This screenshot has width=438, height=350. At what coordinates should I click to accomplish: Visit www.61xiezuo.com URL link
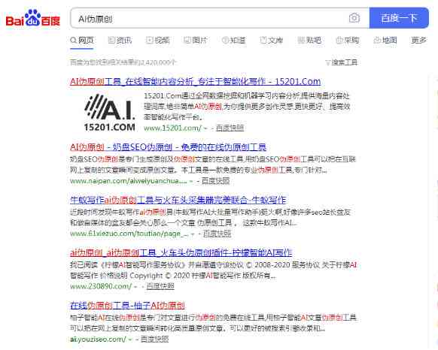[129, 234]
